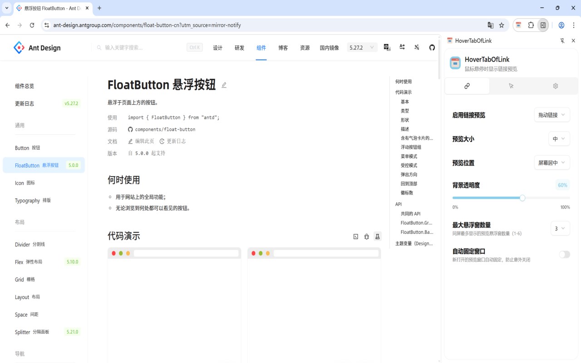Adjust the 背景透明度 slider handle
The height and width of the screenshot is (363, 581).
[522, 198]
